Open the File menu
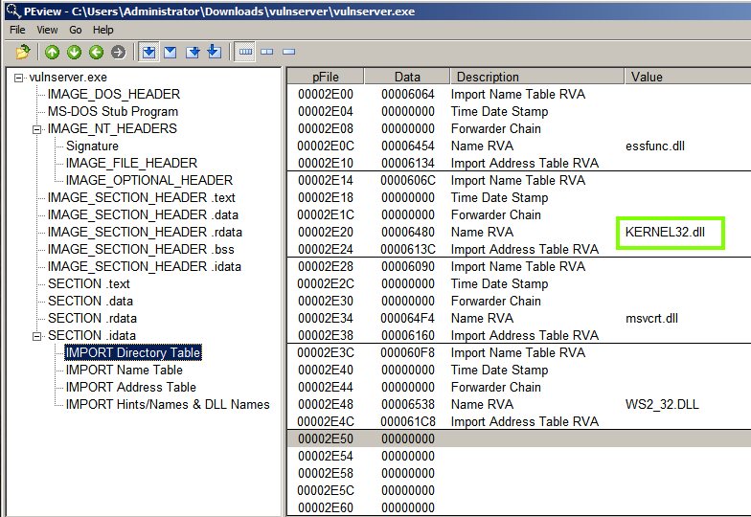 click(17, 30)
